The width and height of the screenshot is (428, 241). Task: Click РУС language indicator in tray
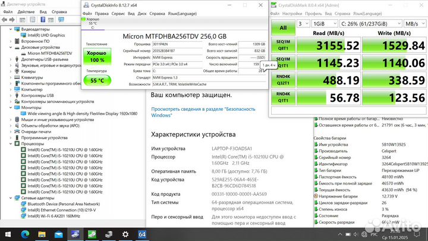tap(374, 234)
